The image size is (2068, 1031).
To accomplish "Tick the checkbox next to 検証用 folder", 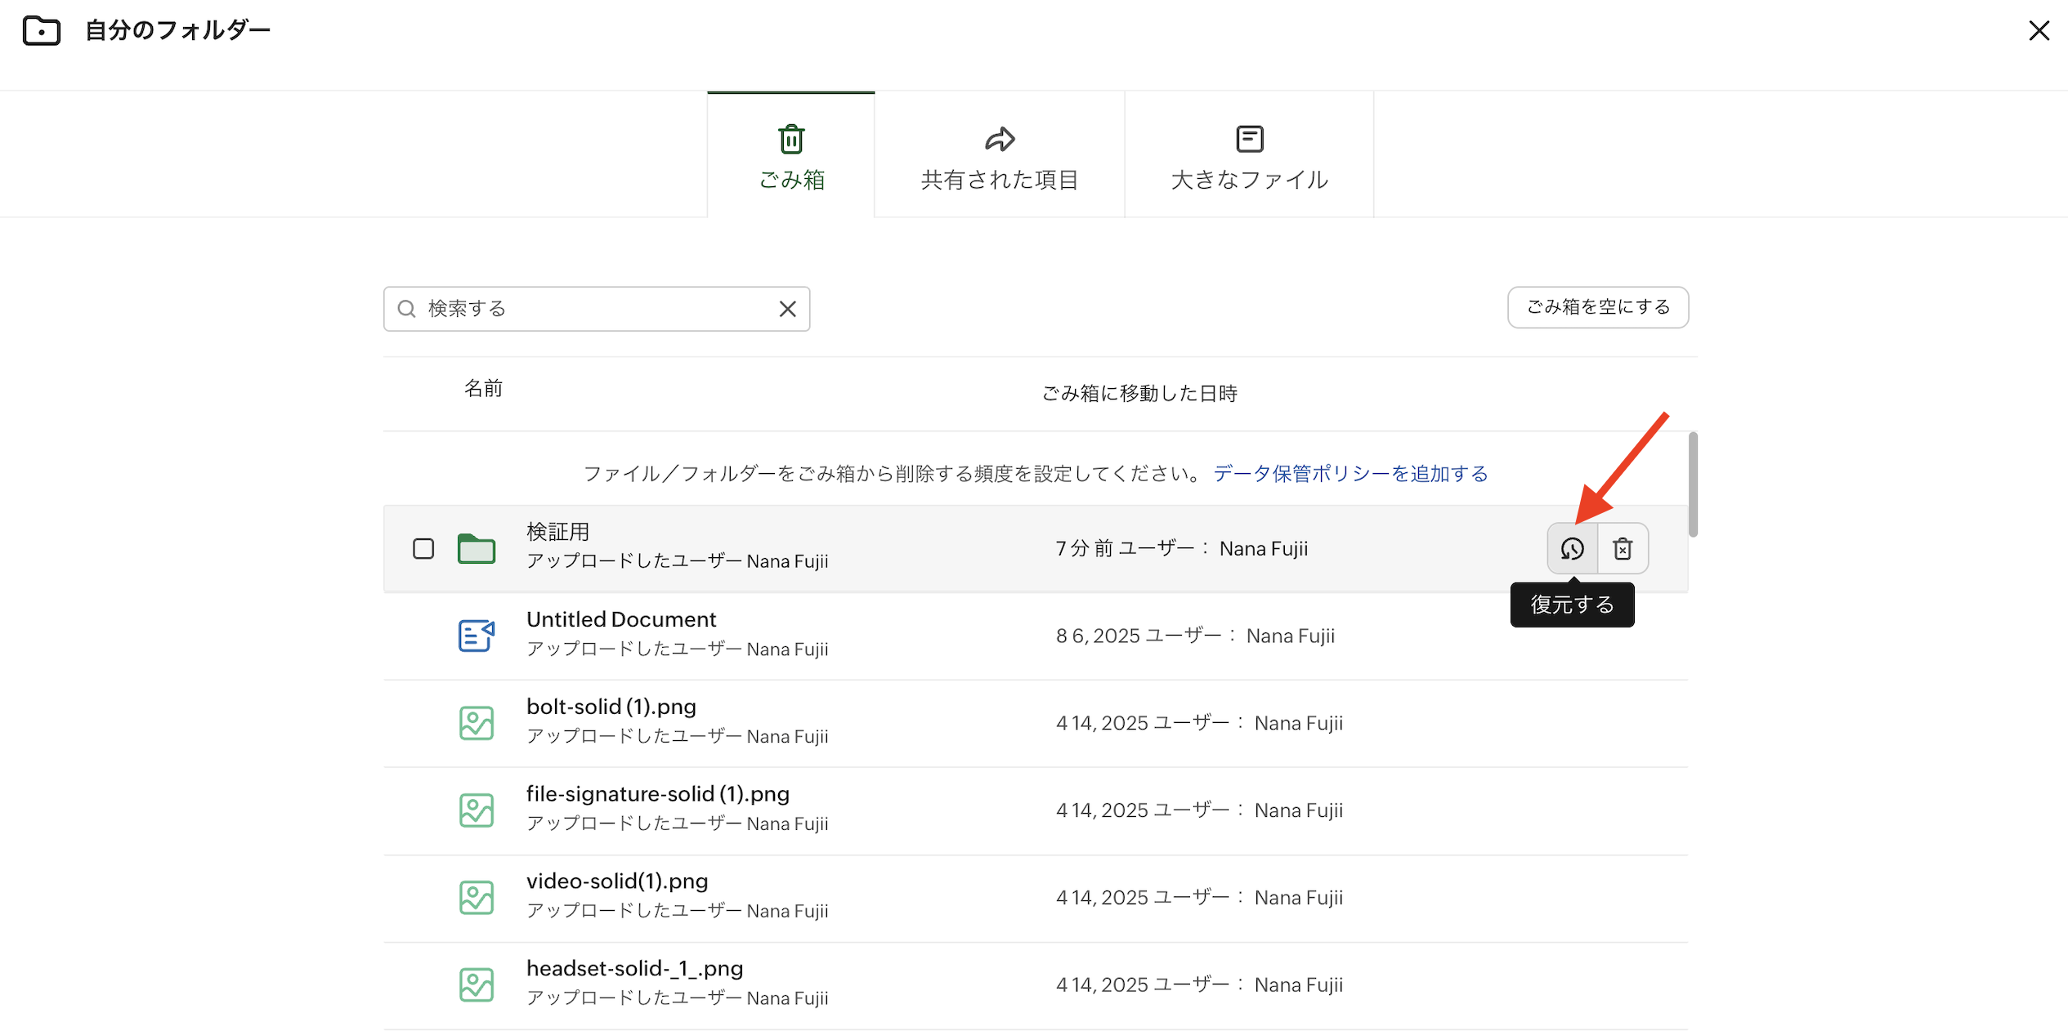I will point(423,548).
